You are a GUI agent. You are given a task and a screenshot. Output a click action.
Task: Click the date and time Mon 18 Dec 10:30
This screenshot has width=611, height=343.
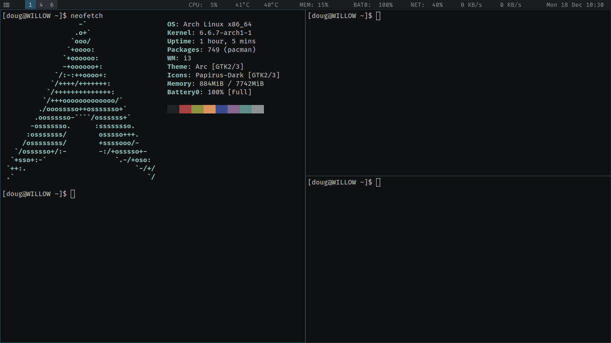[x=575, y=5]
